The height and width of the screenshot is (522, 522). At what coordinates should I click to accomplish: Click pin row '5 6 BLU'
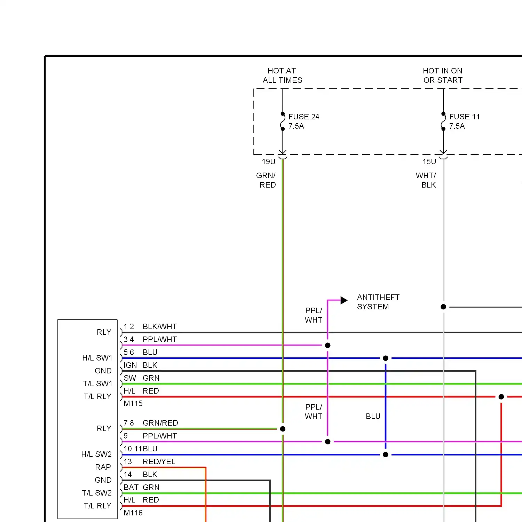tap(141, 353)
